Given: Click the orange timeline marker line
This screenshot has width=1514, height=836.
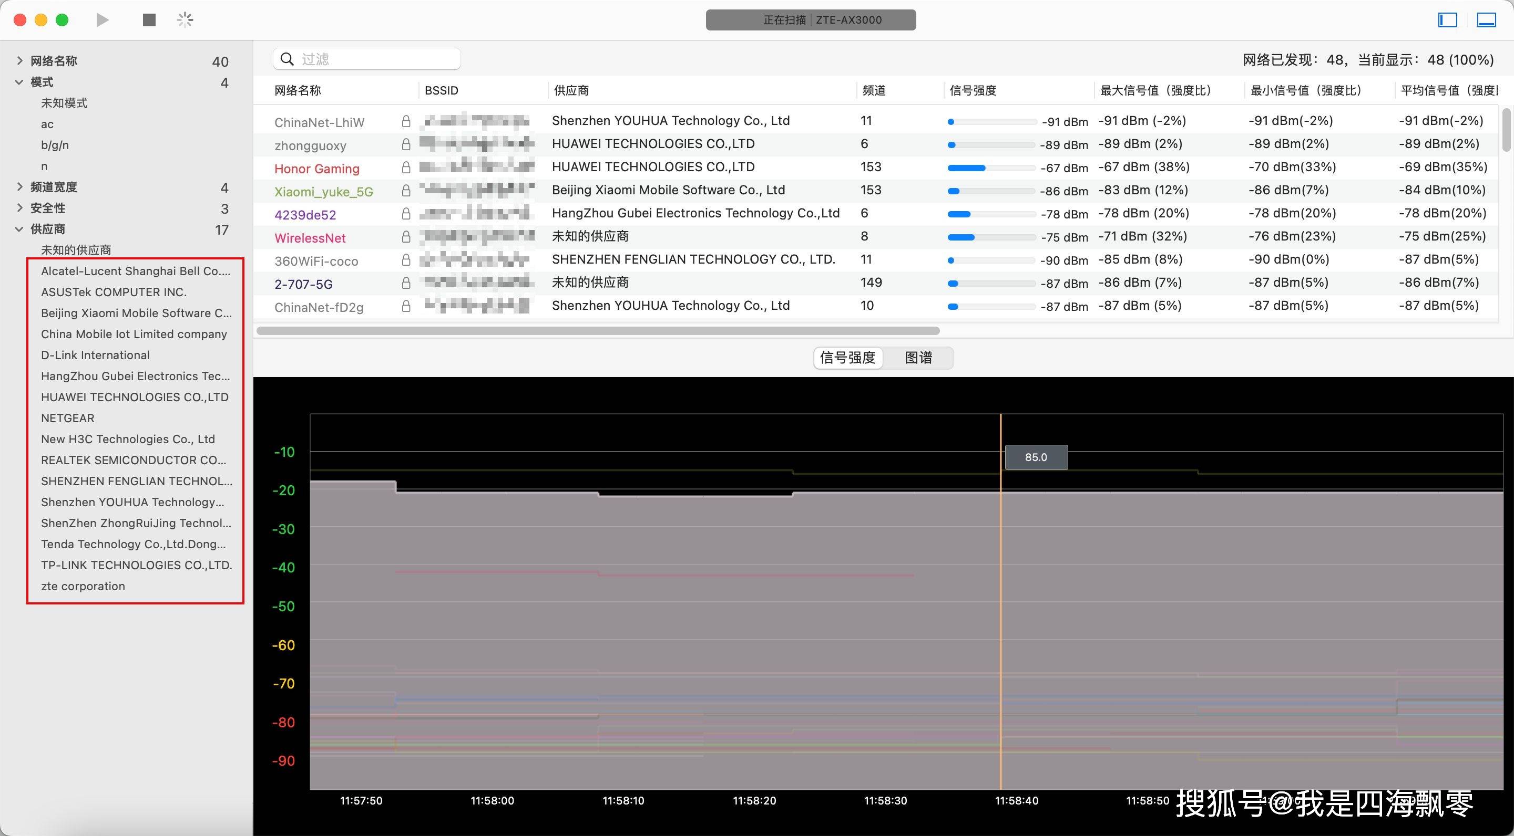Looking at the screenshot, I should tap(1000, 587).
